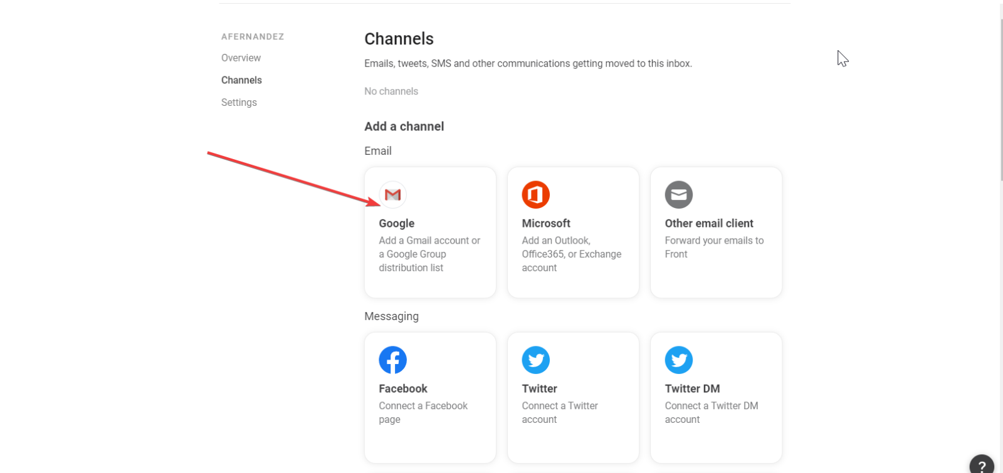Click the Email section label
Image resolution: width=1003 pixels, height=473 pixels.
click(378, 151)
